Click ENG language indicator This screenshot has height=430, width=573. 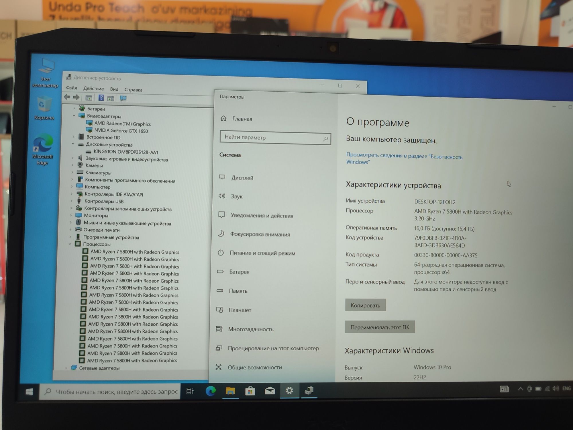566,388
